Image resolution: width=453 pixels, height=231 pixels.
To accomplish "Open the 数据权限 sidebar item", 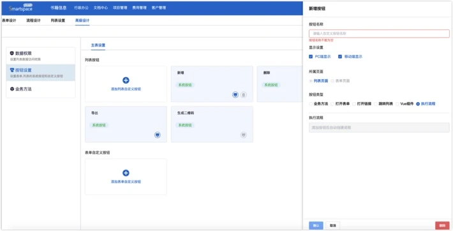I will [x=40, y=56].
